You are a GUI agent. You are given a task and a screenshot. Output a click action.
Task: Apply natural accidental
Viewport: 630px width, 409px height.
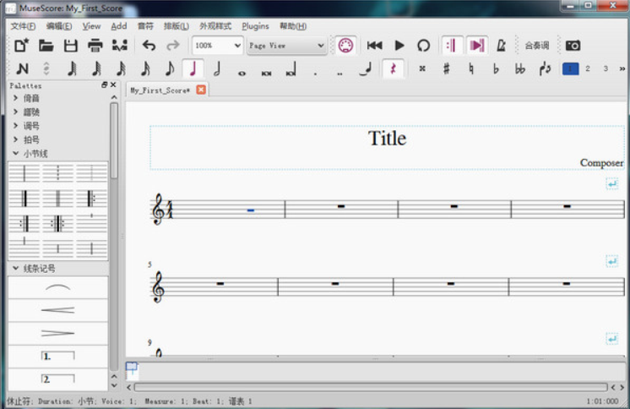(471, 68)
